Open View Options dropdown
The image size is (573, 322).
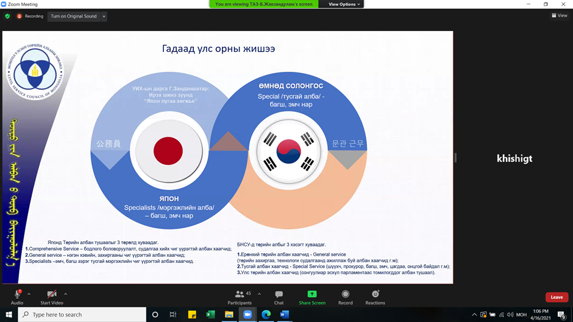(x=344, y=4)
